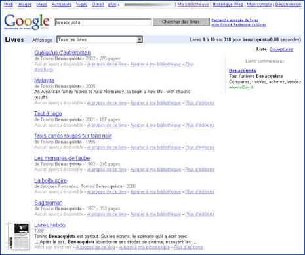The width and height of the screenshot is (305, 255).
Task: Click 'Plus d'éditions' for Livres hebdo
Action: [x=188, y=247]
